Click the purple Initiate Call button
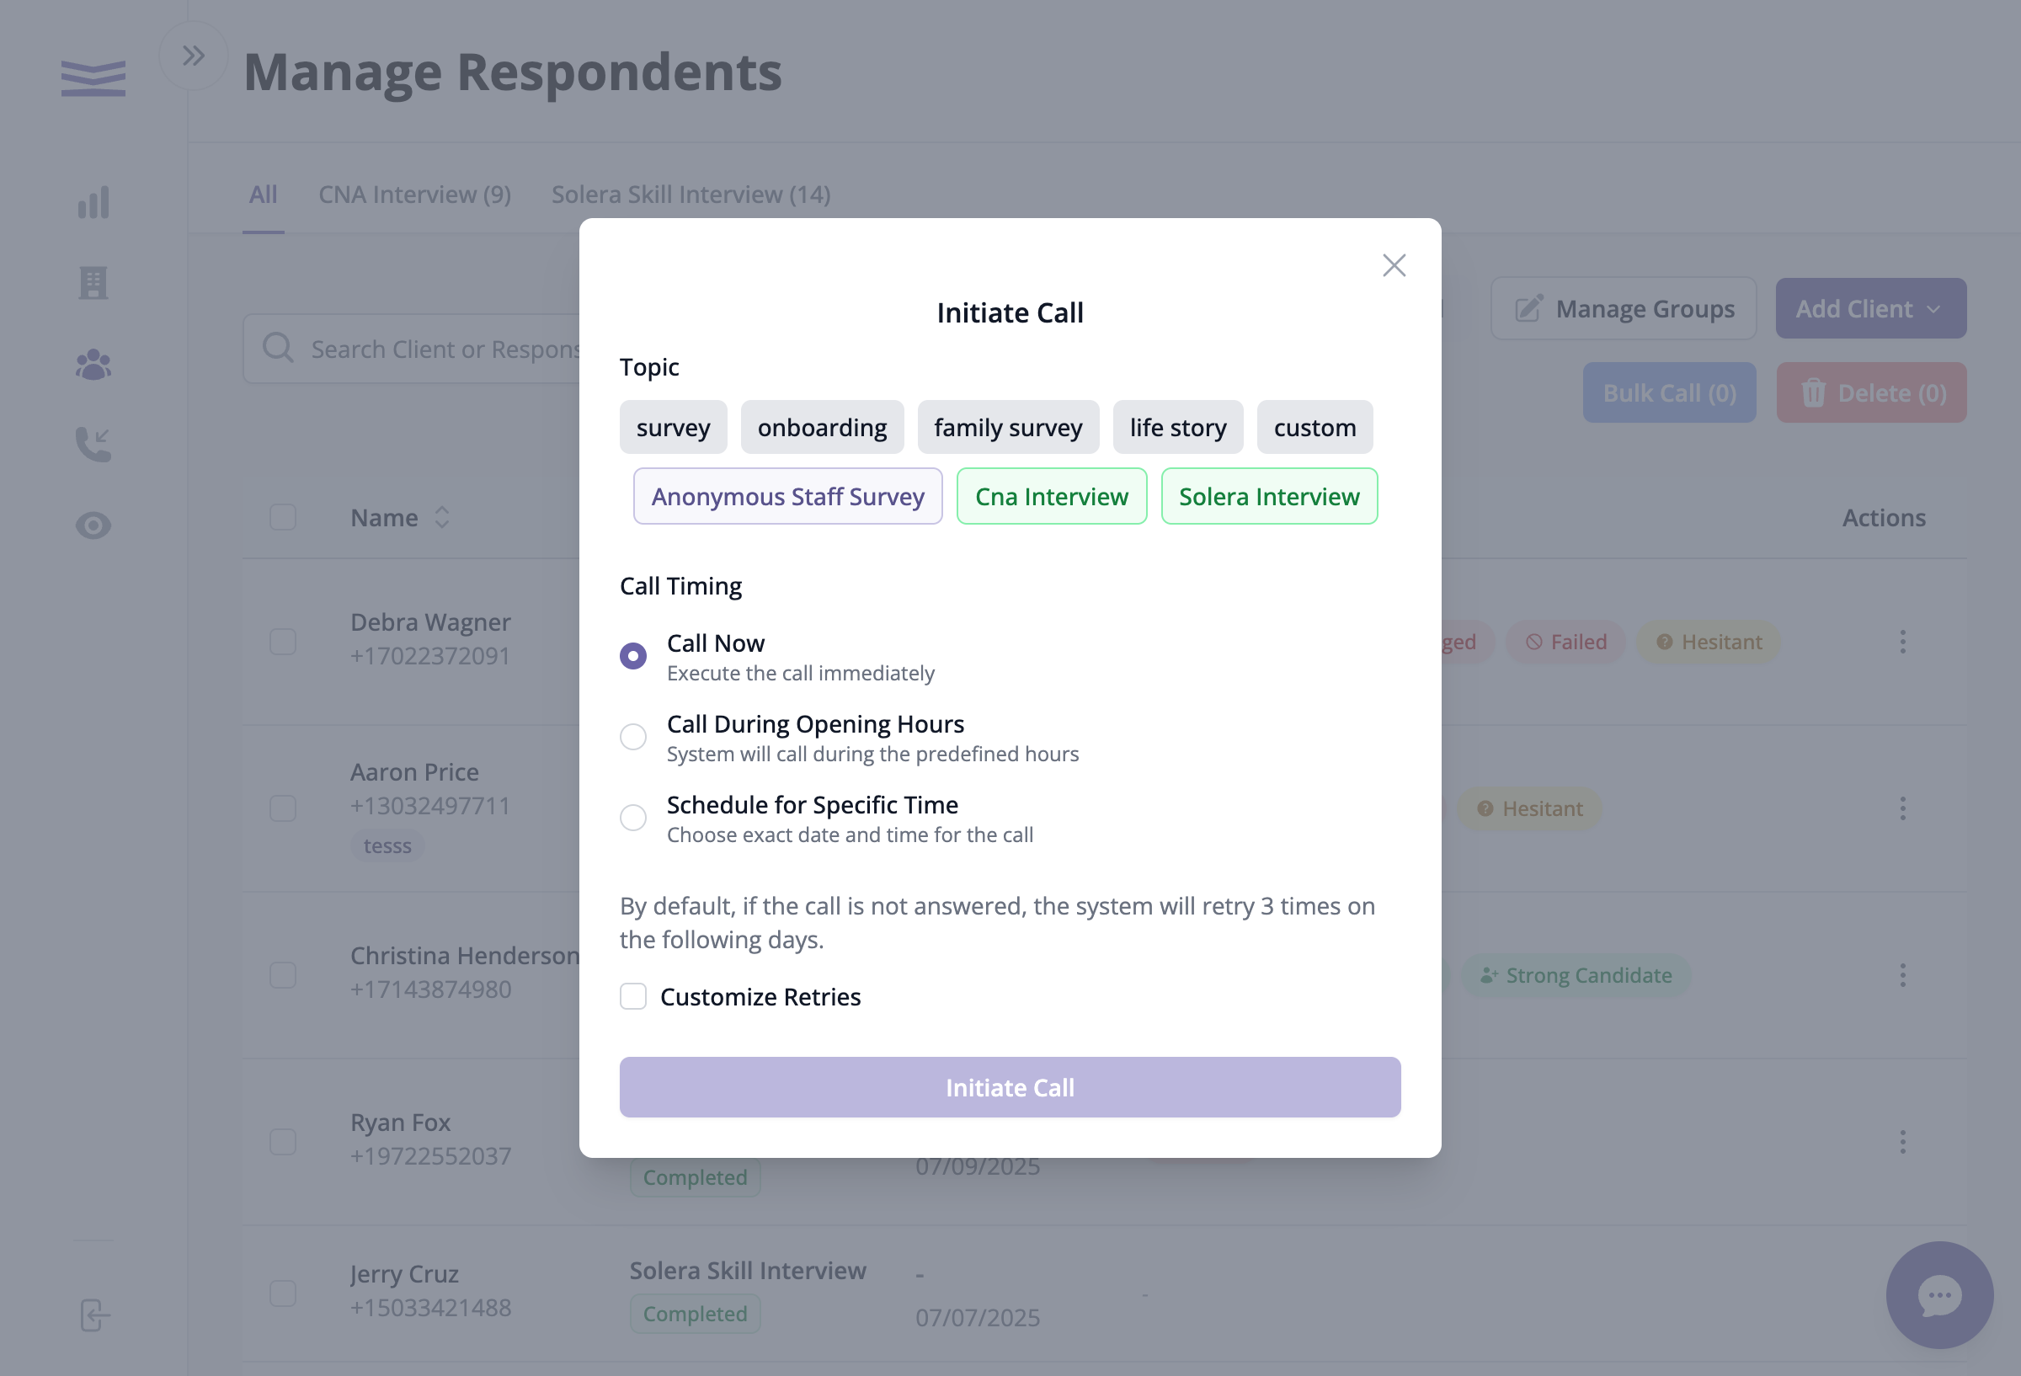The image size is (2021, 1376). [1010, 1087]
